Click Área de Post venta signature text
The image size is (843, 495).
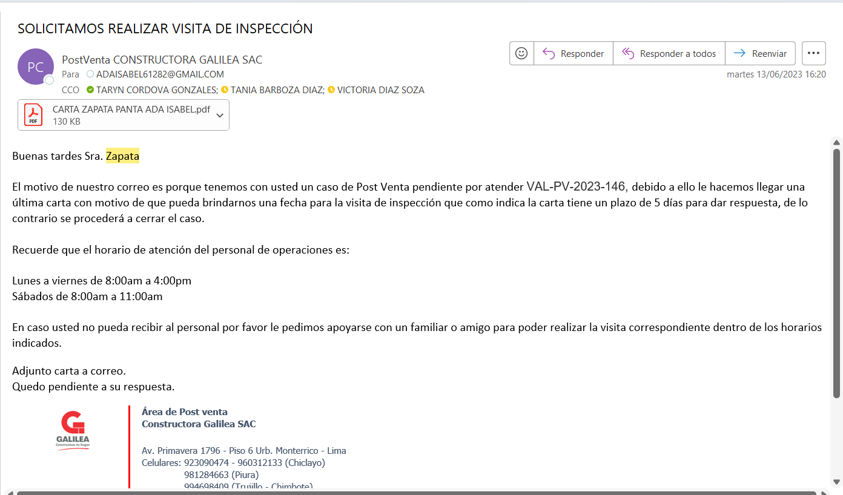[185, 412]
